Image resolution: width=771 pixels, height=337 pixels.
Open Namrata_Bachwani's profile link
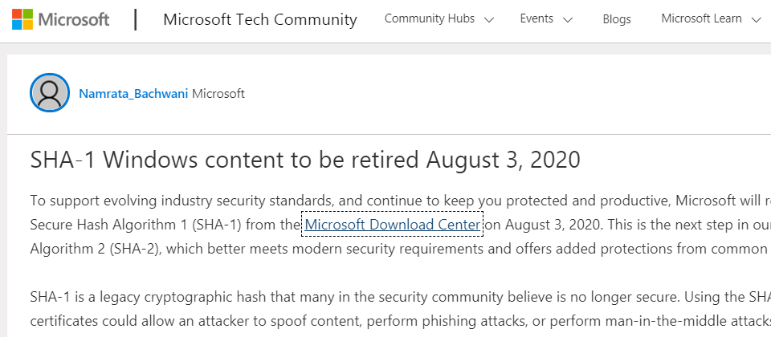(133, 93)
